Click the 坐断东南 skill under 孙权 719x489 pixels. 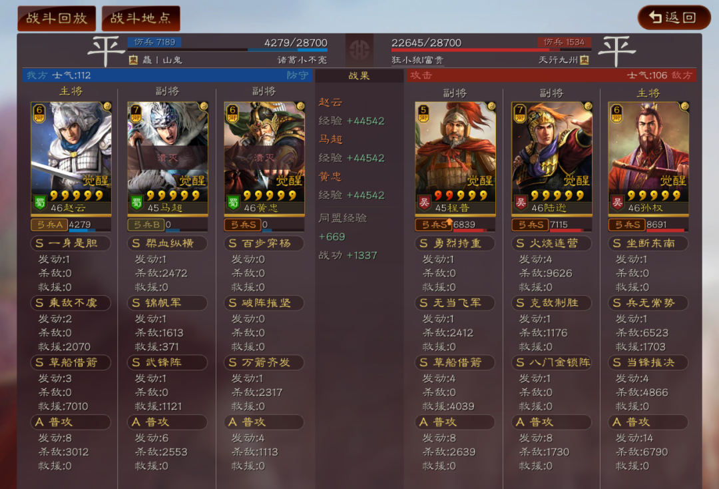648,243
